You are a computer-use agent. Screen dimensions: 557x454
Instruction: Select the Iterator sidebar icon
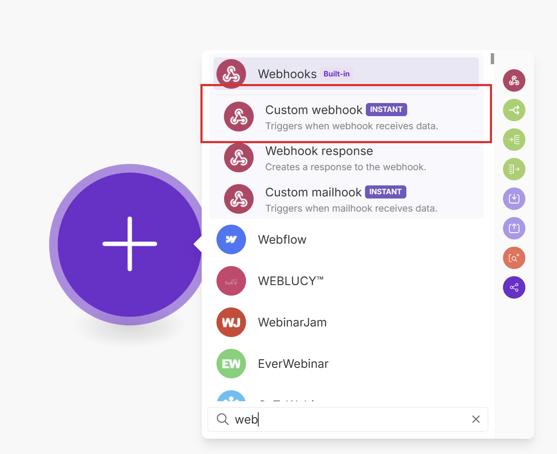514,140
